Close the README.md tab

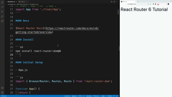point(16,2)
